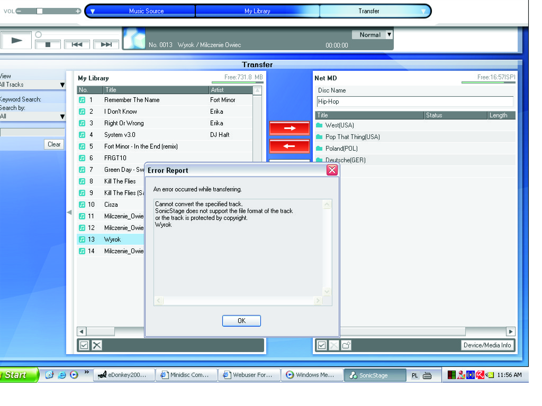Switch to eDonkey2000 taskbar window

pyautogui.click(x=124, y=375)
